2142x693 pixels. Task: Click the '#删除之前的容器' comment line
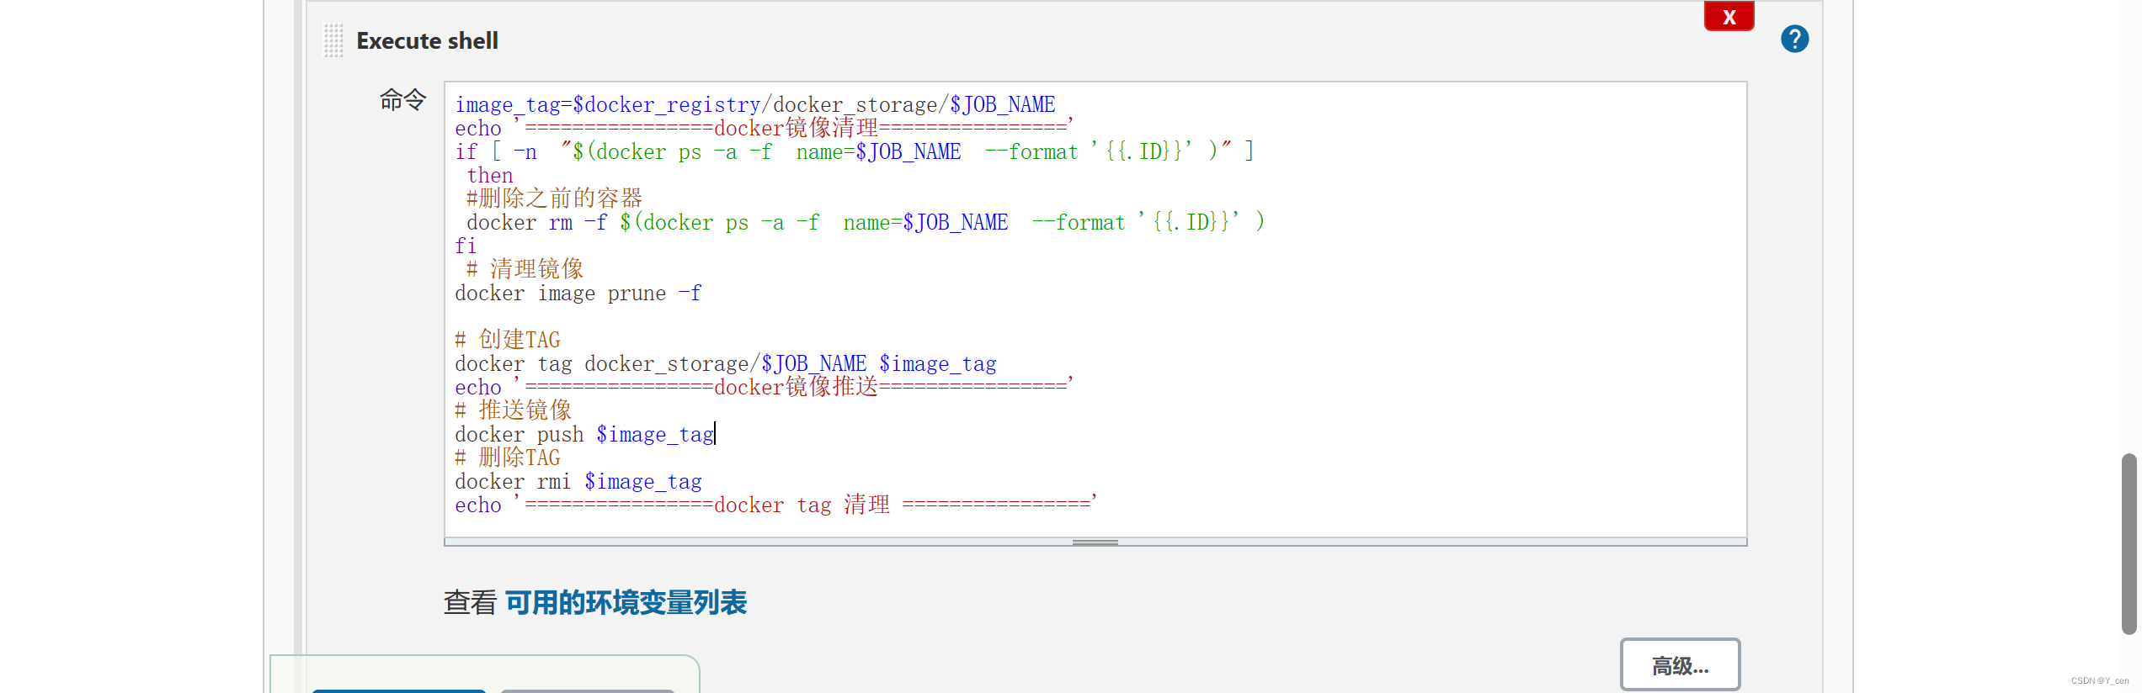pos(554,198)
